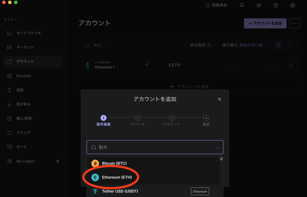Click step 3 アカウント
The width and height of the screenshot is (307, 197).
(172, 121)
